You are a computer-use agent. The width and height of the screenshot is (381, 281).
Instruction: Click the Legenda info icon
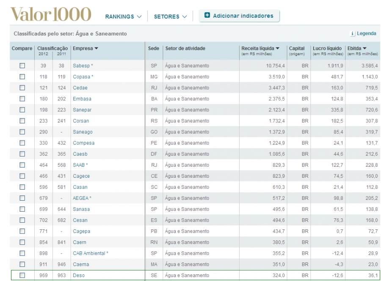[352, 33]
